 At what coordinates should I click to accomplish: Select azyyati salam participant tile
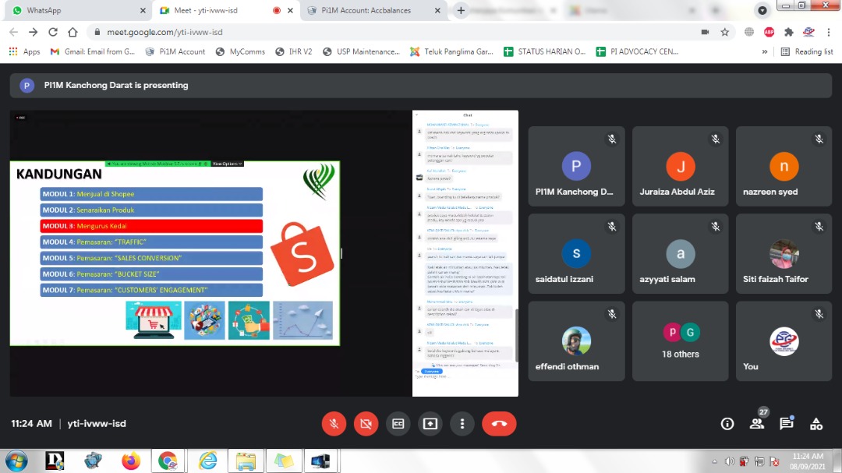click(681, 253)
